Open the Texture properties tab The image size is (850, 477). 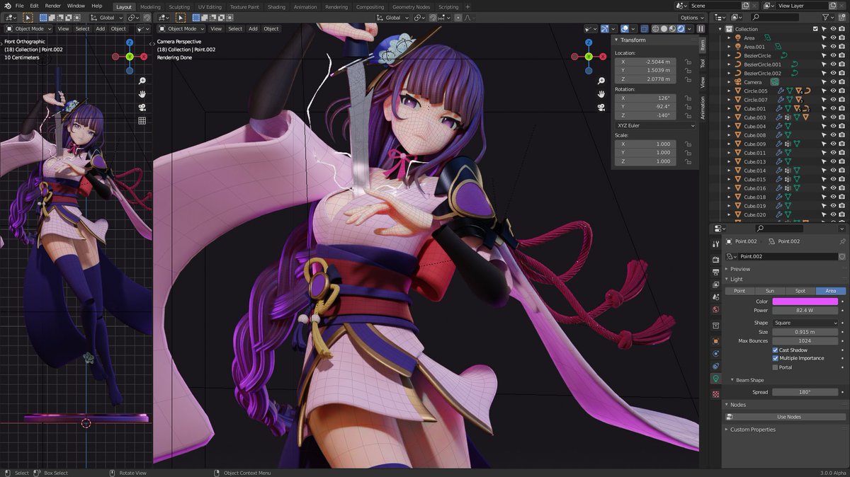[x=716, y=393]
